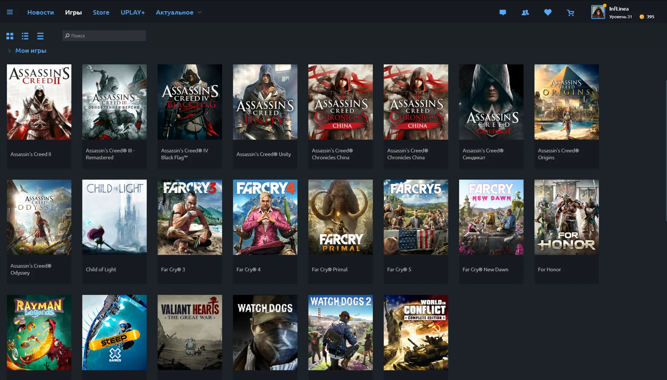Click the user level 31 indicator
This screenshot has width=667, height=380.
(621, 16)
